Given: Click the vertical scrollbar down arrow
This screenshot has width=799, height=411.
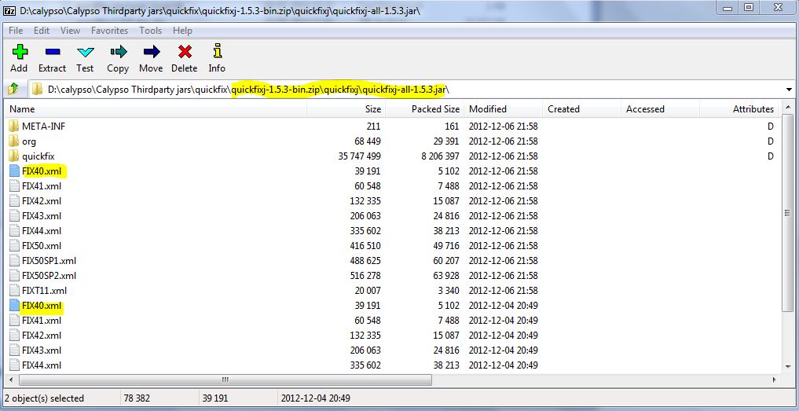Looking at the screenshot, I should [787, 367].
